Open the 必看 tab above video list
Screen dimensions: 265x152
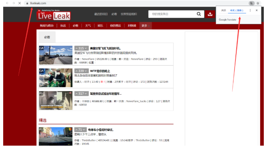(x=47, y=37)
